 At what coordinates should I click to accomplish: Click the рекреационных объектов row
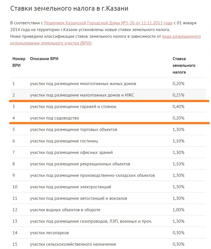pyautogui.click(x=108, y=164)
